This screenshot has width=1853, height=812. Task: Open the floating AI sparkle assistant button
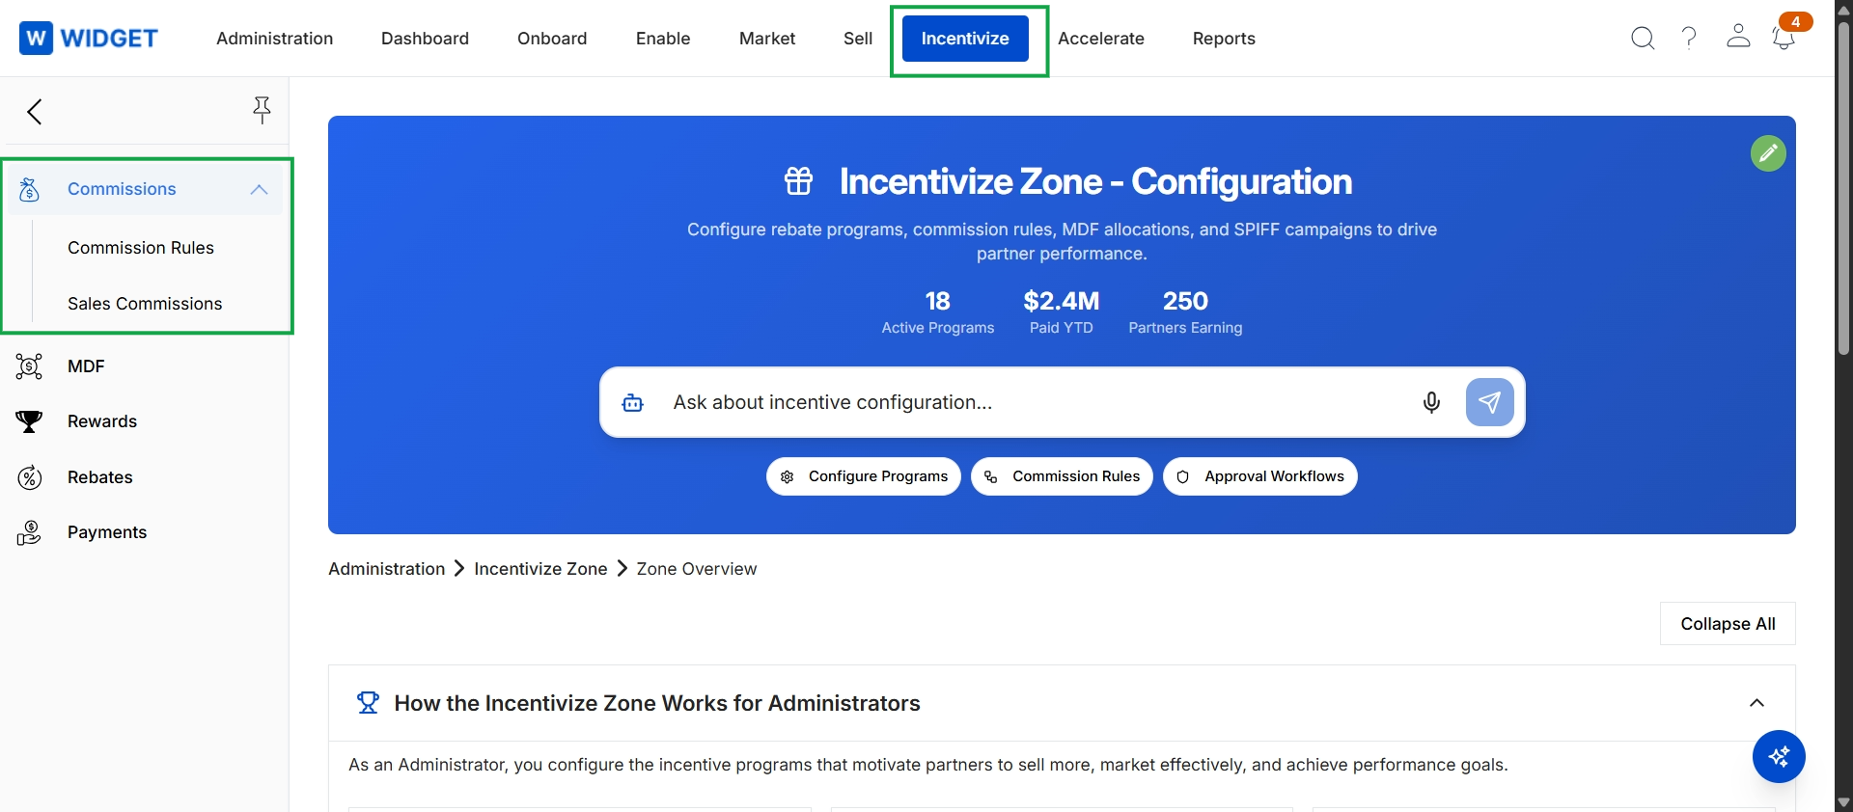tap(1779, 757)
